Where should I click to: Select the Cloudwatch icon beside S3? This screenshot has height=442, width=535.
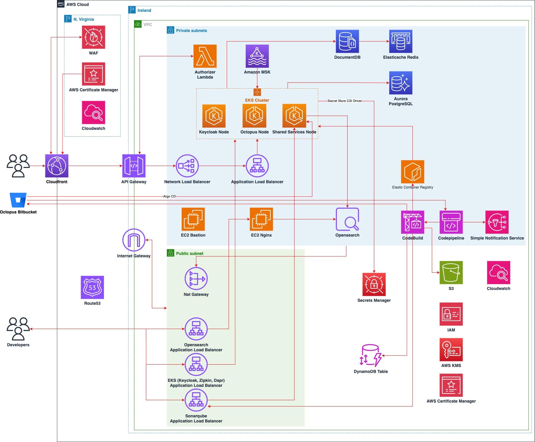tap(499, 272)
